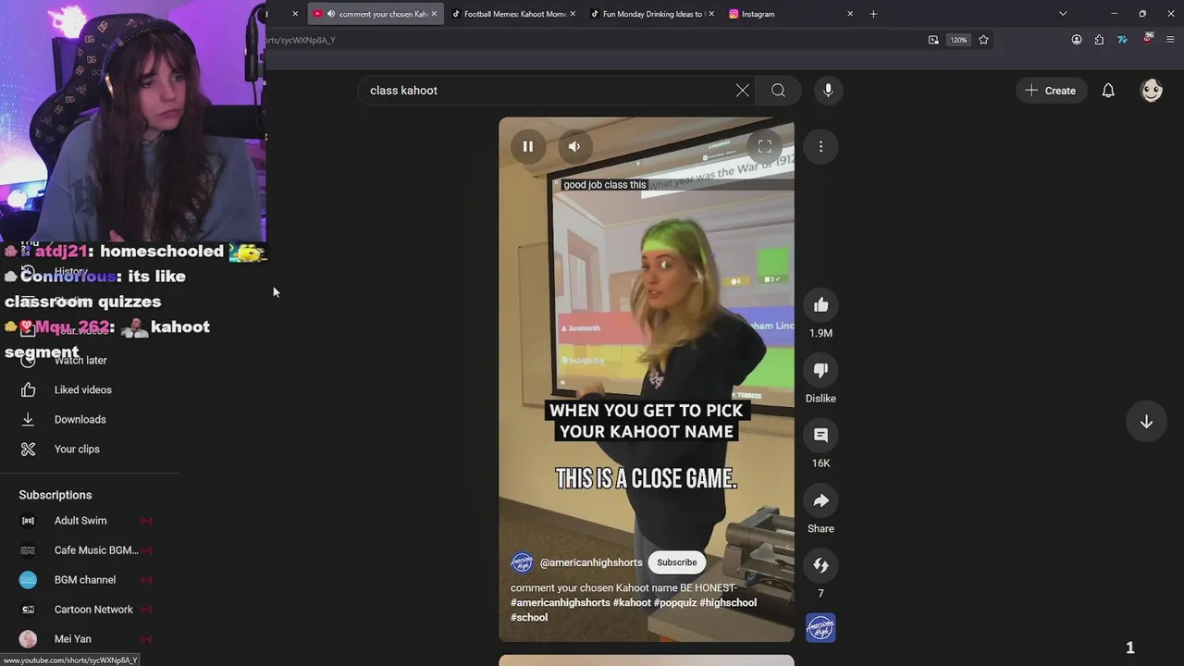
Task: Share the current Short
Action: click(x=820, y=500)
